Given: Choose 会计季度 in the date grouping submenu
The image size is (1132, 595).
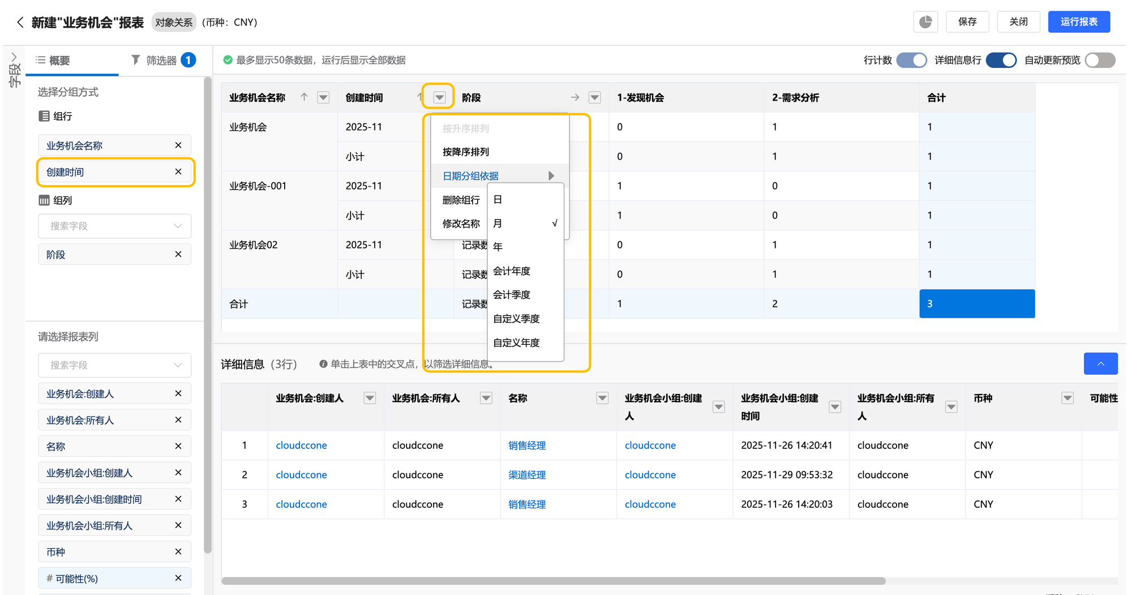Looking at the screenshot, I should pyautogui.click(x=512, y=295).
